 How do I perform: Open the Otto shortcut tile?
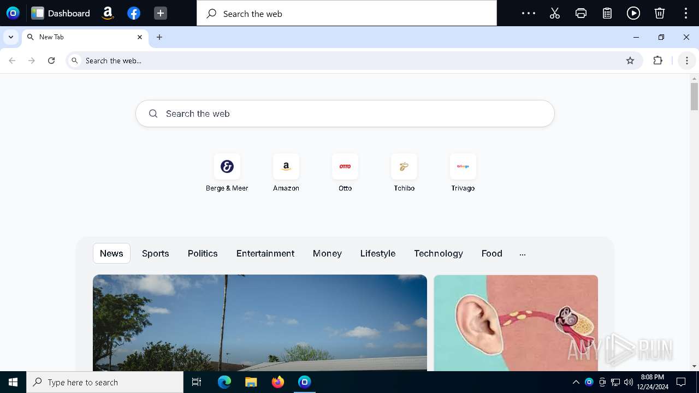click(x=345, y=173)
